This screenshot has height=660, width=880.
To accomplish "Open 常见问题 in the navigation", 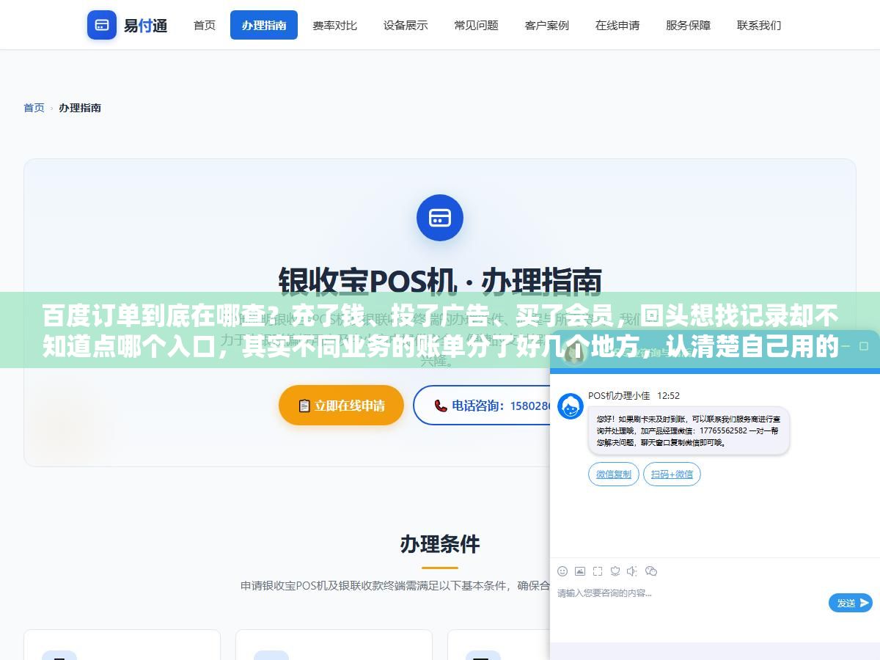I will tap(476, 25).
